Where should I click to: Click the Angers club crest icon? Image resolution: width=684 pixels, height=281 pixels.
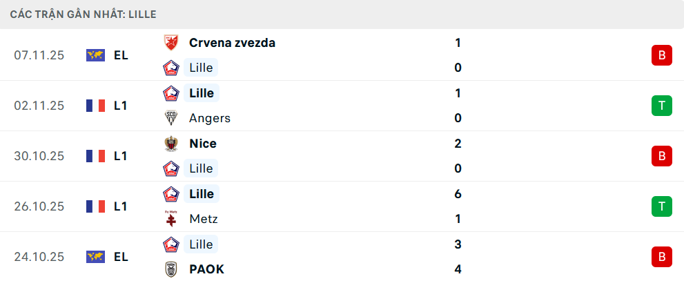(x=170, y=118)
